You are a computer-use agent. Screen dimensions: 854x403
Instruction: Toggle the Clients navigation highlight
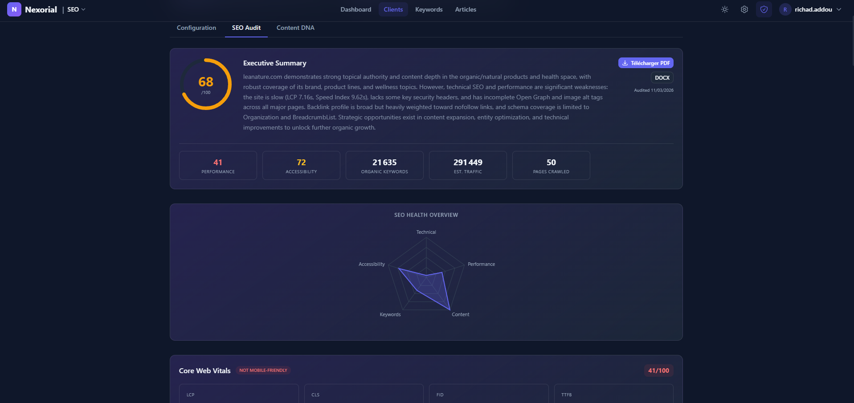tap(392, 9)
